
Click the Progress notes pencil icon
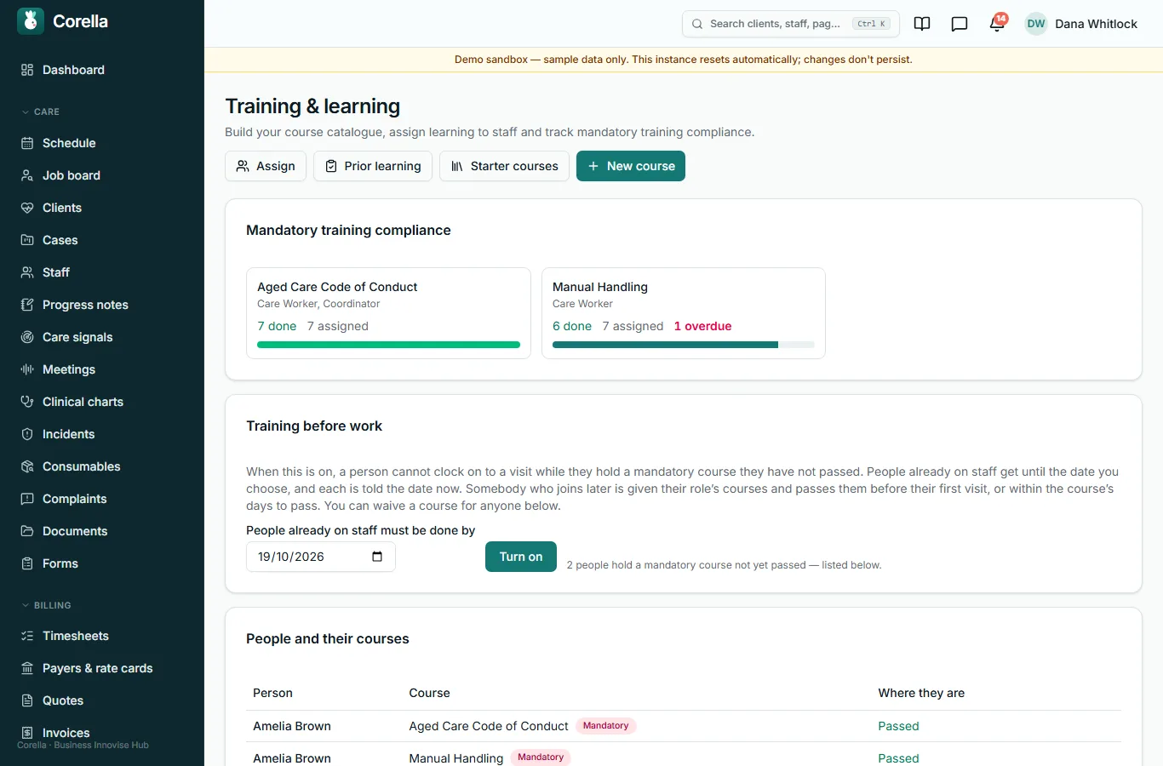click(x=27, y=305)
